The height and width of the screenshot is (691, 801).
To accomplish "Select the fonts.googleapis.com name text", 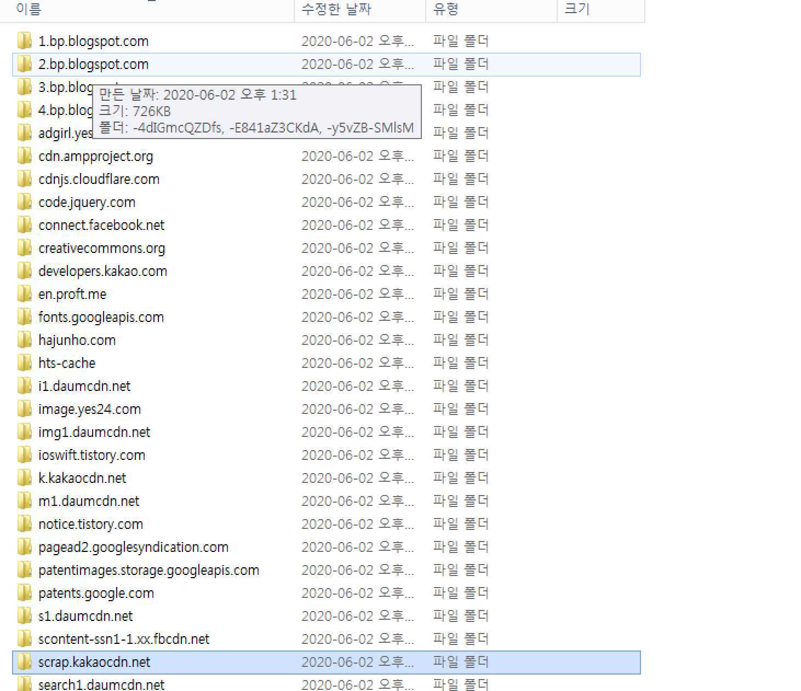I will 101,317.
